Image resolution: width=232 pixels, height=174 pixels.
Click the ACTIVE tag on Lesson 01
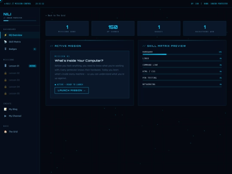(32, 66)
